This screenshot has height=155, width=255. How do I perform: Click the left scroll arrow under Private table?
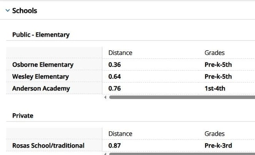[x=105, y=154]
